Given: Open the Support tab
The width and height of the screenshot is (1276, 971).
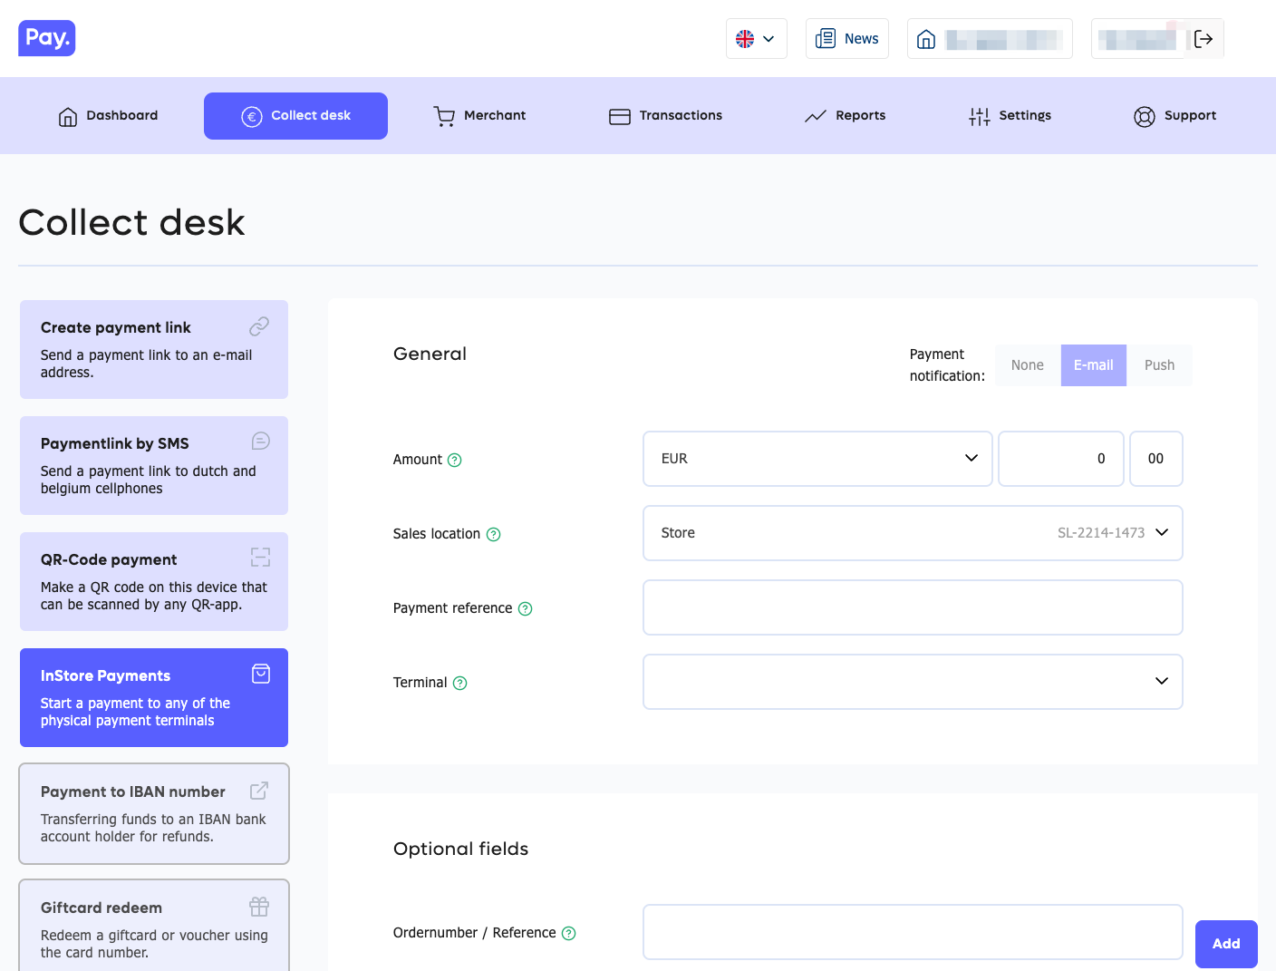Looking at the screenshot, I should coord(1175,116).
